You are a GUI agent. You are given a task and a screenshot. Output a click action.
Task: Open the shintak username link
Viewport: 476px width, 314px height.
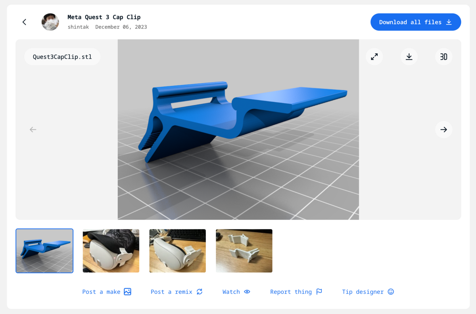coord(78,27)
